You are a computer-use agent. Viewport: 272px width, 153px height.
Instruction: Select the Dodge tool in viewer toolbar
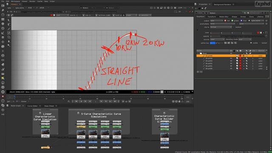(8, 45)
